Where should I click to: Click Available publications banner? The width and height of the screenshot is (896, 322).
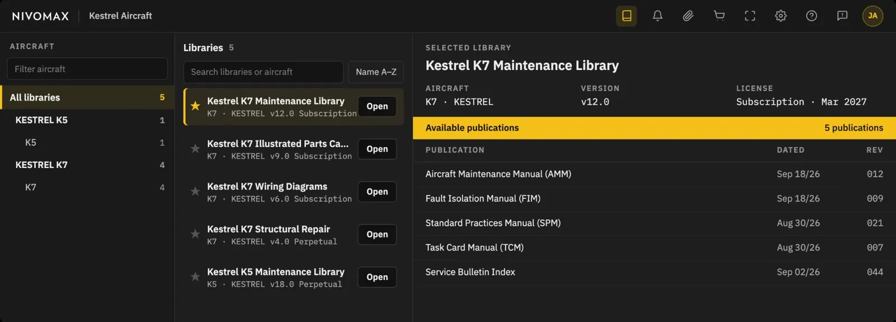(x=654, y=128)
